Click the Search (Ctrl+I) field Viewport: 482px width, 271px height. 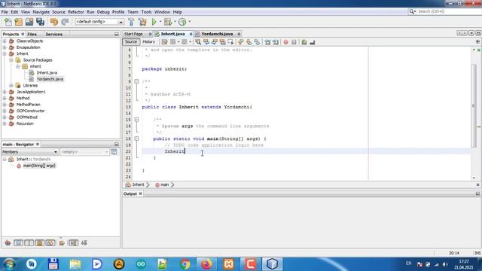[449, 11]
